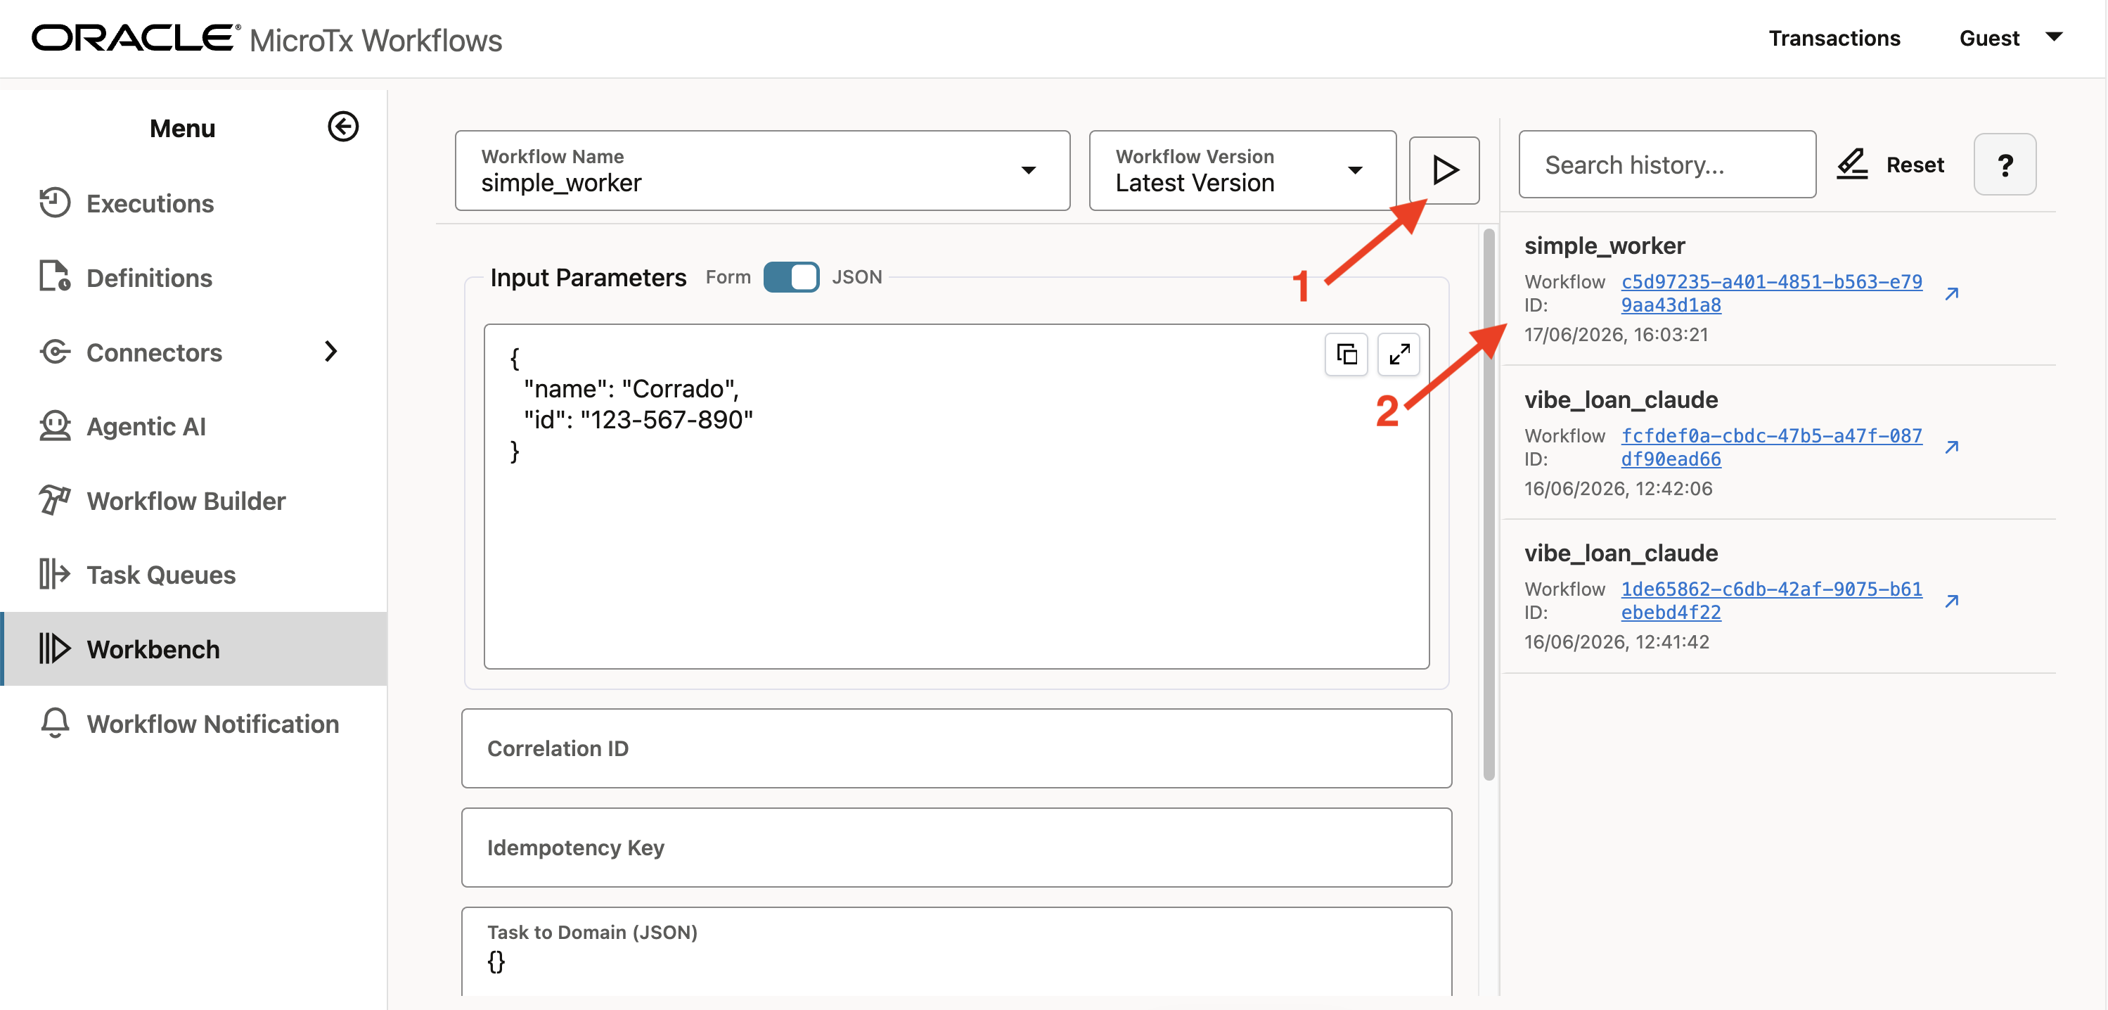The image size is (2108, 1010).
Task: Click the vertical scrollbar of the form
Action: tap(1489, 504)
